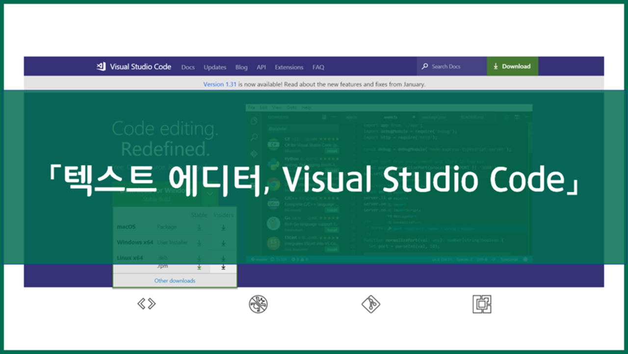Viewport: 628px width, 354px height.
Task: Go to the Updates page
Action: (x=215, y=67)
